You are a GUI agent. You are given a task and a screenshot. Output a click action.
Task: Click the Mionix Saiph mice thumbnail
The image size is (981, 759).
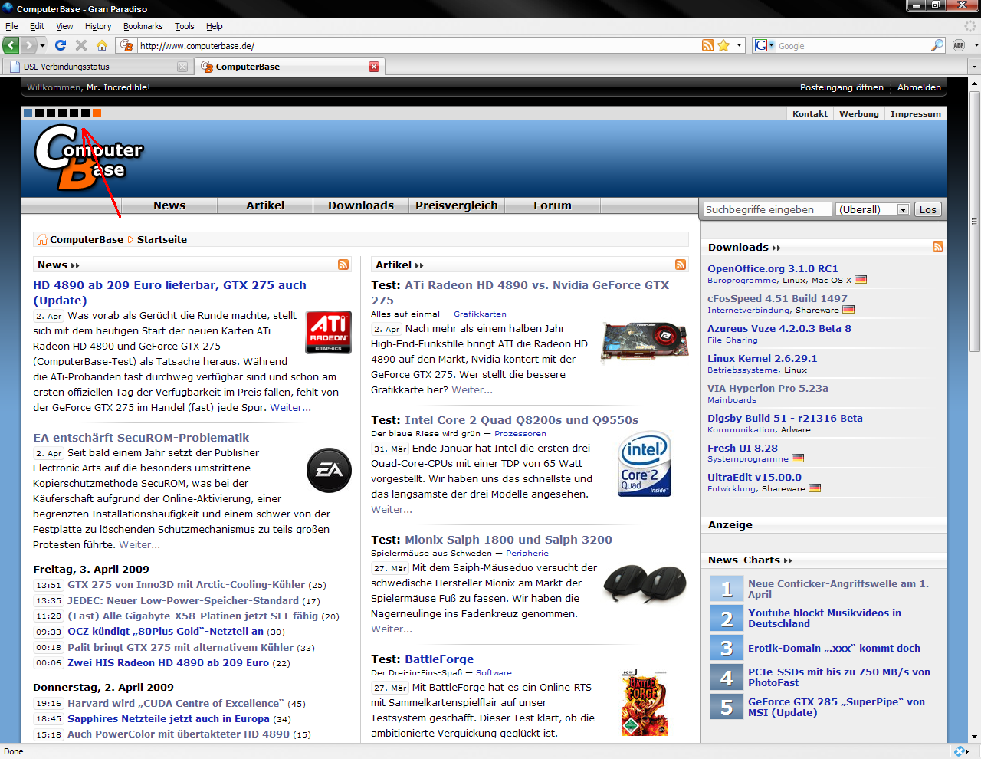pyautogui.click(x=645, y=583)
